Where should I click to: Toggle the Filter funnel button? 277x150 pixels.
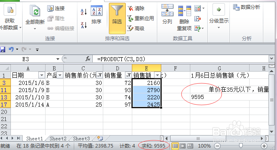click(x=117, y=18)
